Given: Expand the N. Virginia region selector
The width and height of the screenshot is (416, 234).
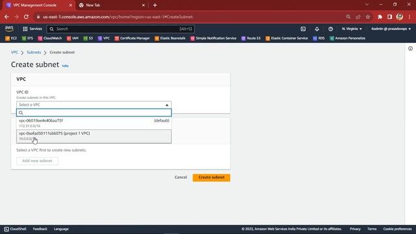Looking at the screenshot, I should coord(352,29).
